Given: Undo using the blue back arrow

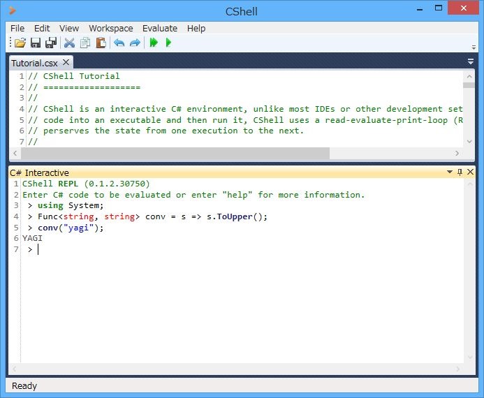Looking at the screenshot, I should (x=119, y=43).
